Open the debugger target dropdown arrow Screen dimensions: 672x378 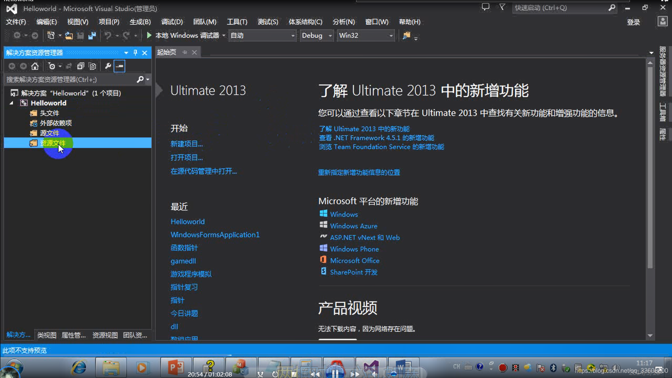tap(224, 36)
